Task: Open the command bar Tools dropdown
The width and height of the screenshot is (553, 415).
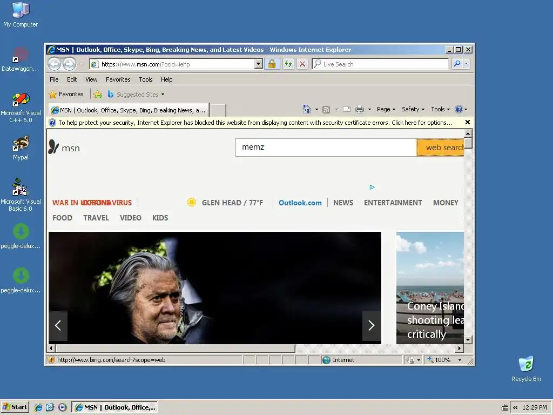Action: coord(441,109)
